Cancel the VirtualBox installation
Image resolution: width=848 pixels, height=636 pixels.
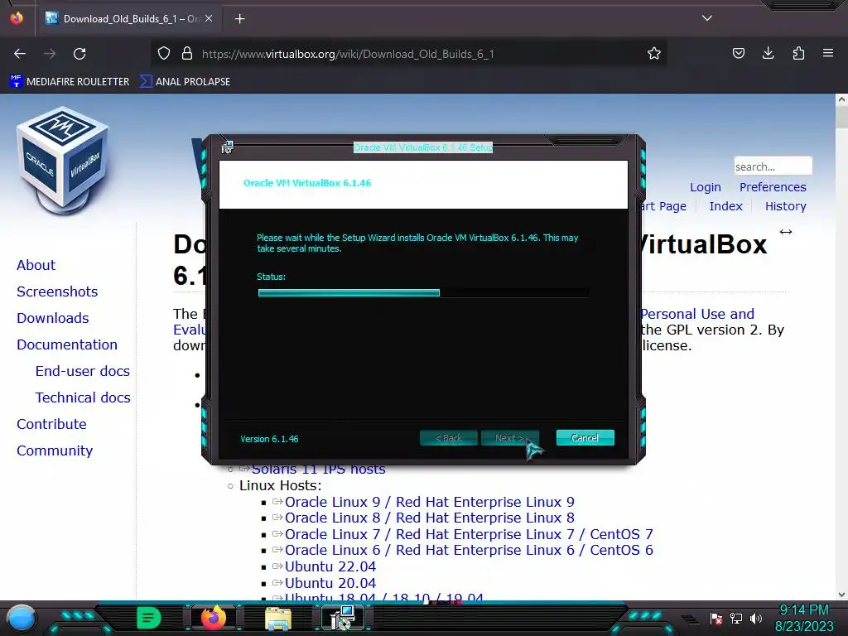click(x=585, y=438)
